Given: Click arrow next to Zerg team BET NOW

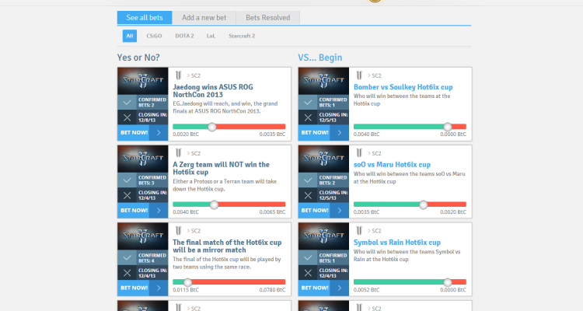Looking at the screenshot, I should [x=159, y=211].
